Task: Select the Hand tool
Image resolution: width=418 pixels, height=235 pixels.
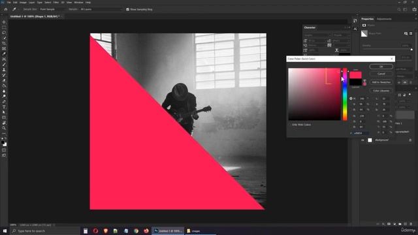Action: coord(4,123)
